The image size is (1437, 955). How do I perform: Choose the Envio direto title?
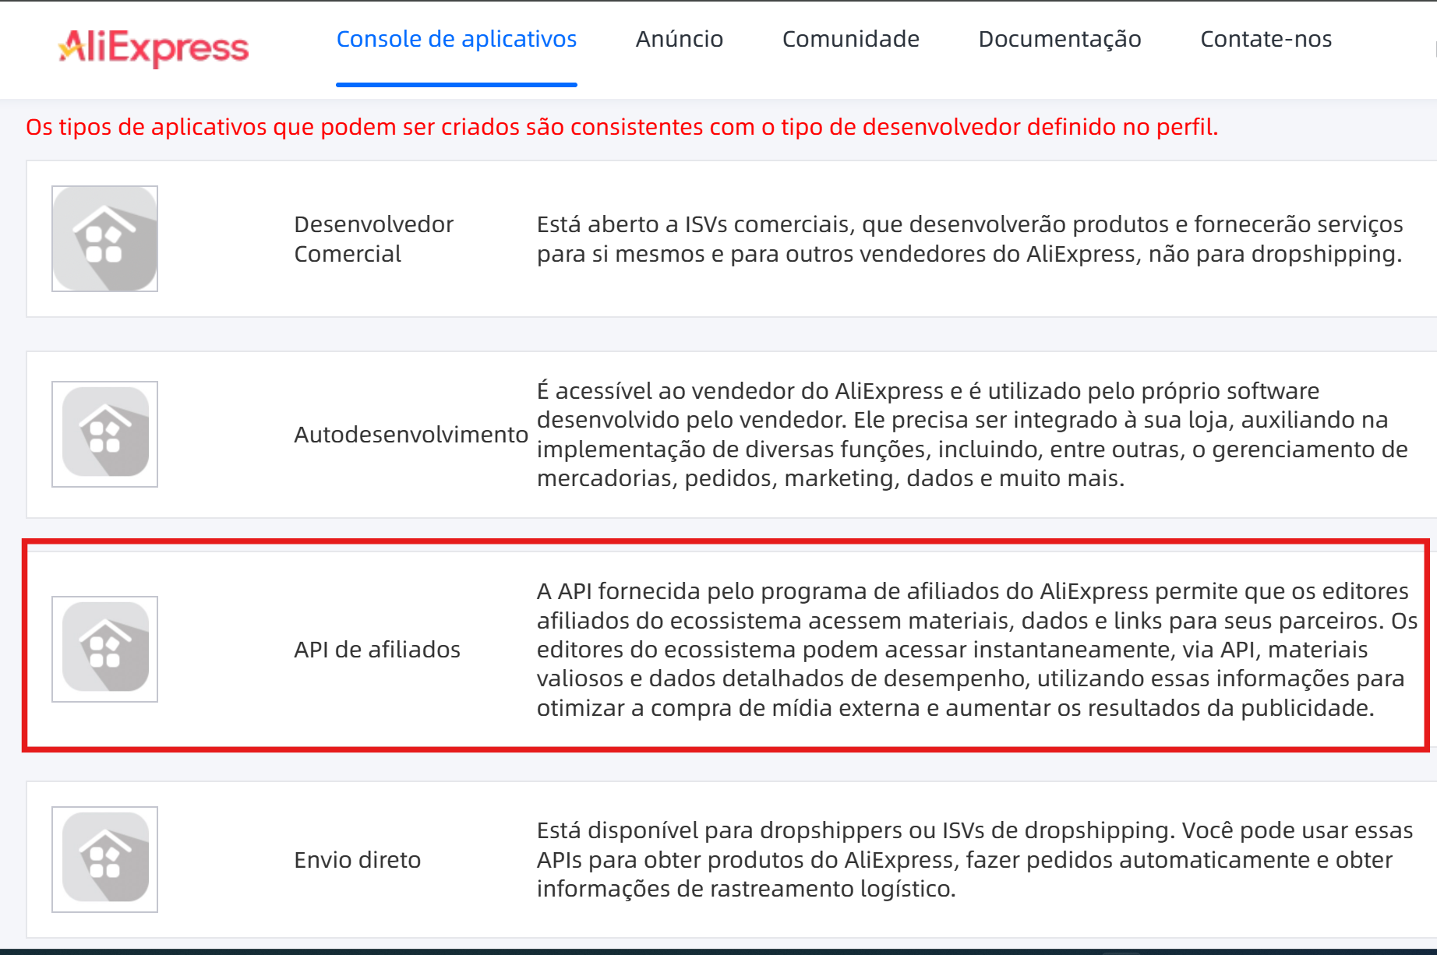pos(358,860)
